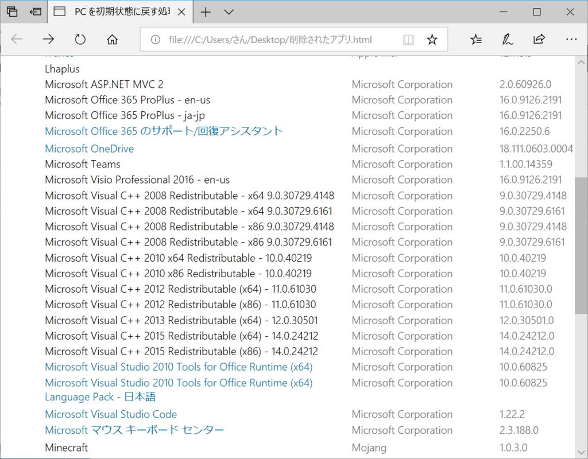Set these tabs aside icon
Screen dimensions: 588x459
(35, 11)
